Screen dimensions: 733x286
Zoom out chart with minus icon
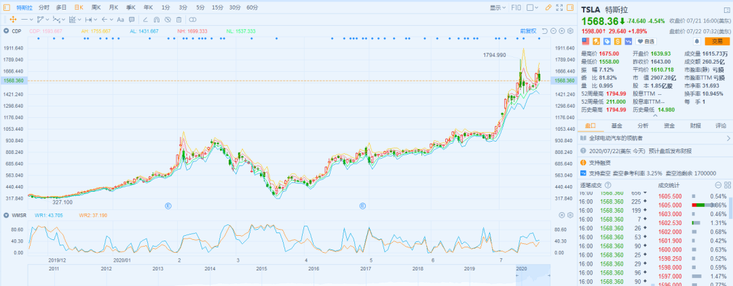[553, 30]
